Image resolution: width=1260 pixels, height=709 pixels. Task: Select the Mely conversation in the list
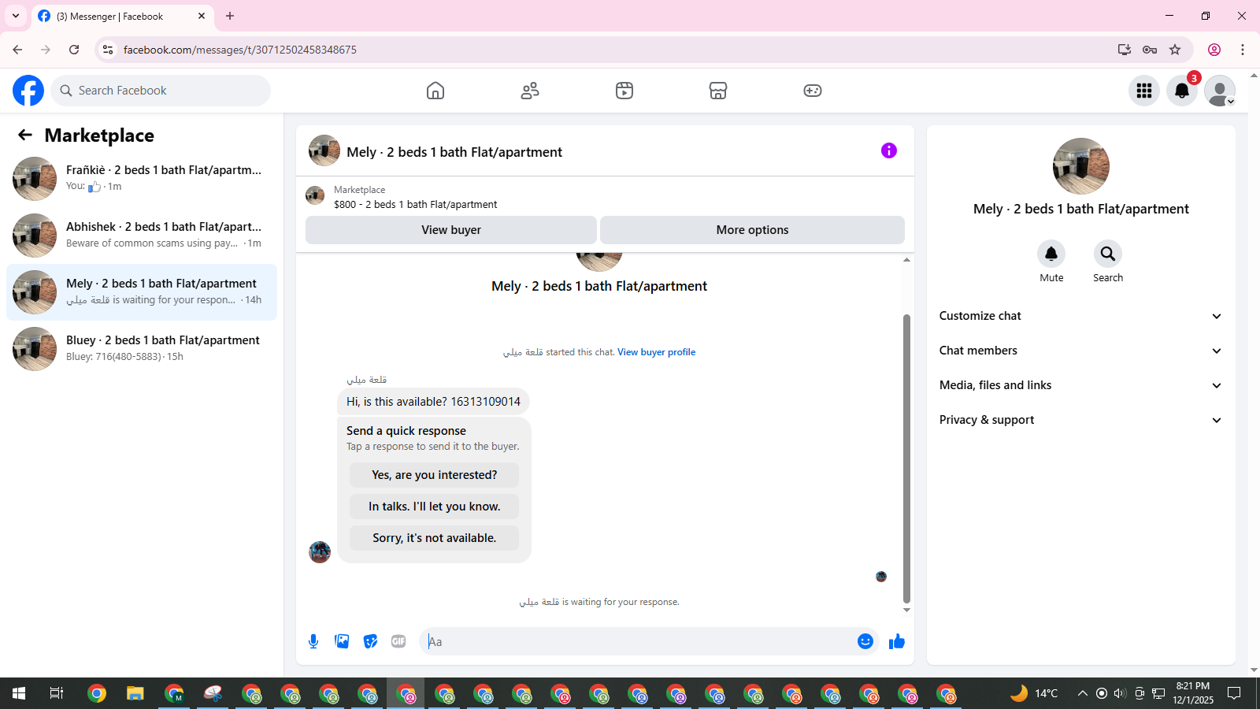tap(142, 292)
